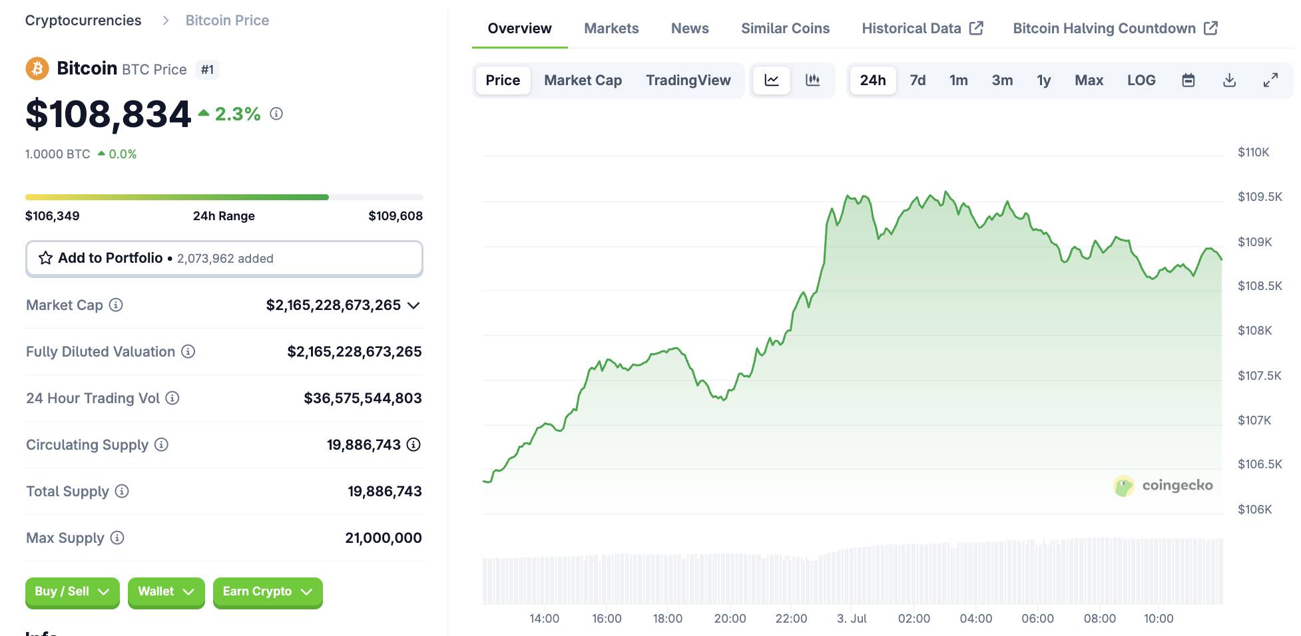Open the Similar Coins tab

[786, 29]
